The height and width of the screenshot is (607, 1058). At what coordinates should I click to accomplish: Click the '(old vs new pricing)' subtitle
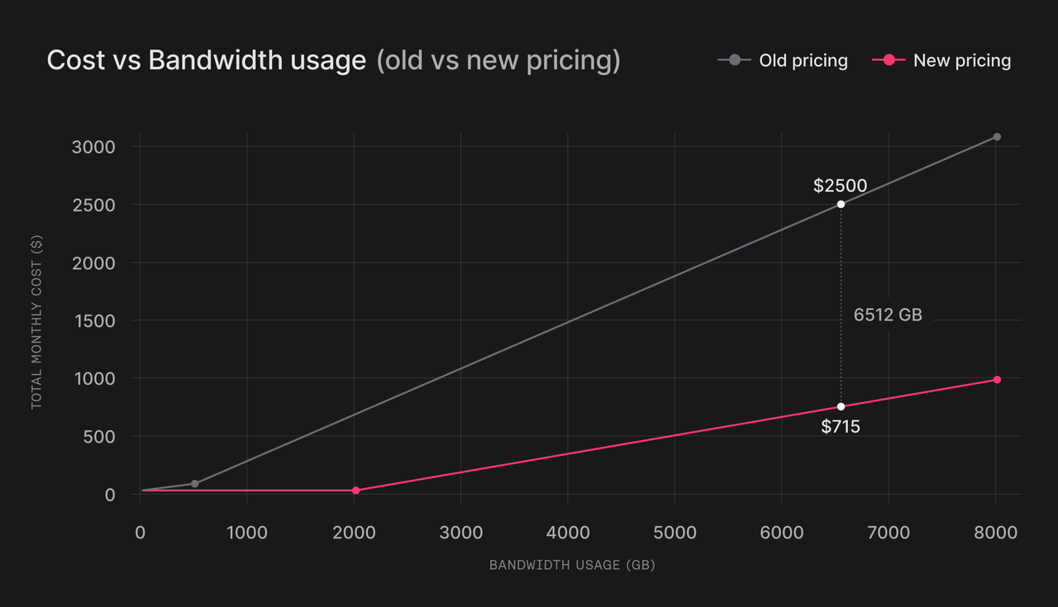pyautogui.click(x=498, y=60)
